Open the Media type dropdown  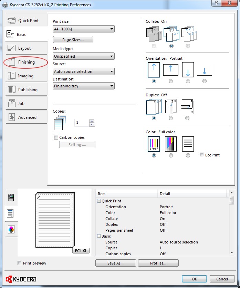click(x=84, y=56)
